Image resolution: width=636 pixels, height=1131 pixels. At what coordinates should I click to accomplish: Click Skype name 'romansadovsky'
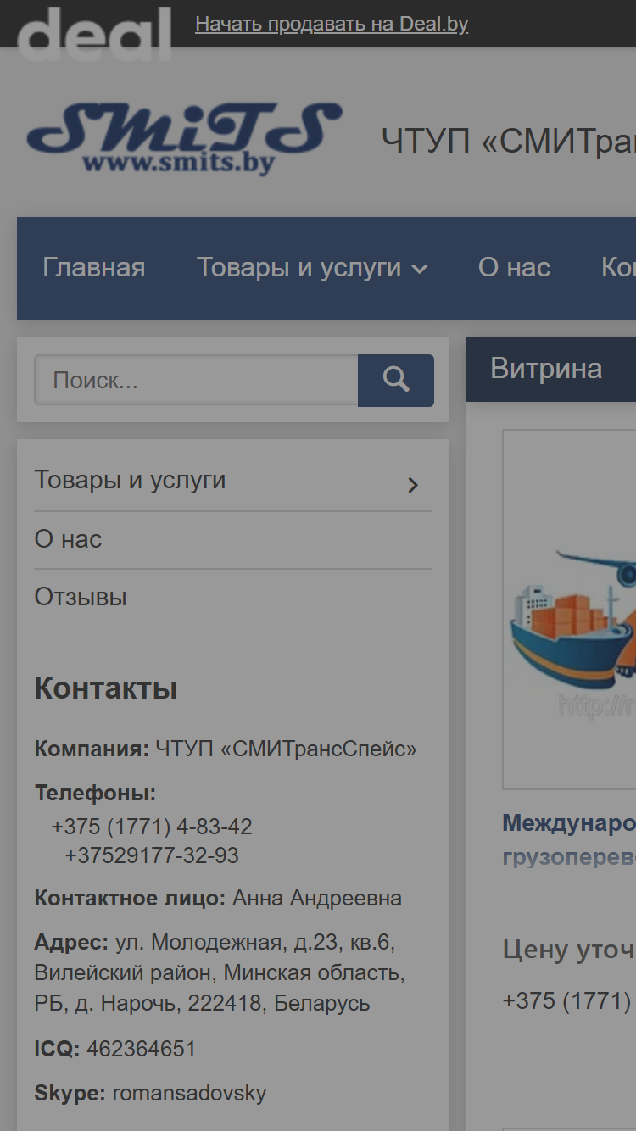[189, 1094]
